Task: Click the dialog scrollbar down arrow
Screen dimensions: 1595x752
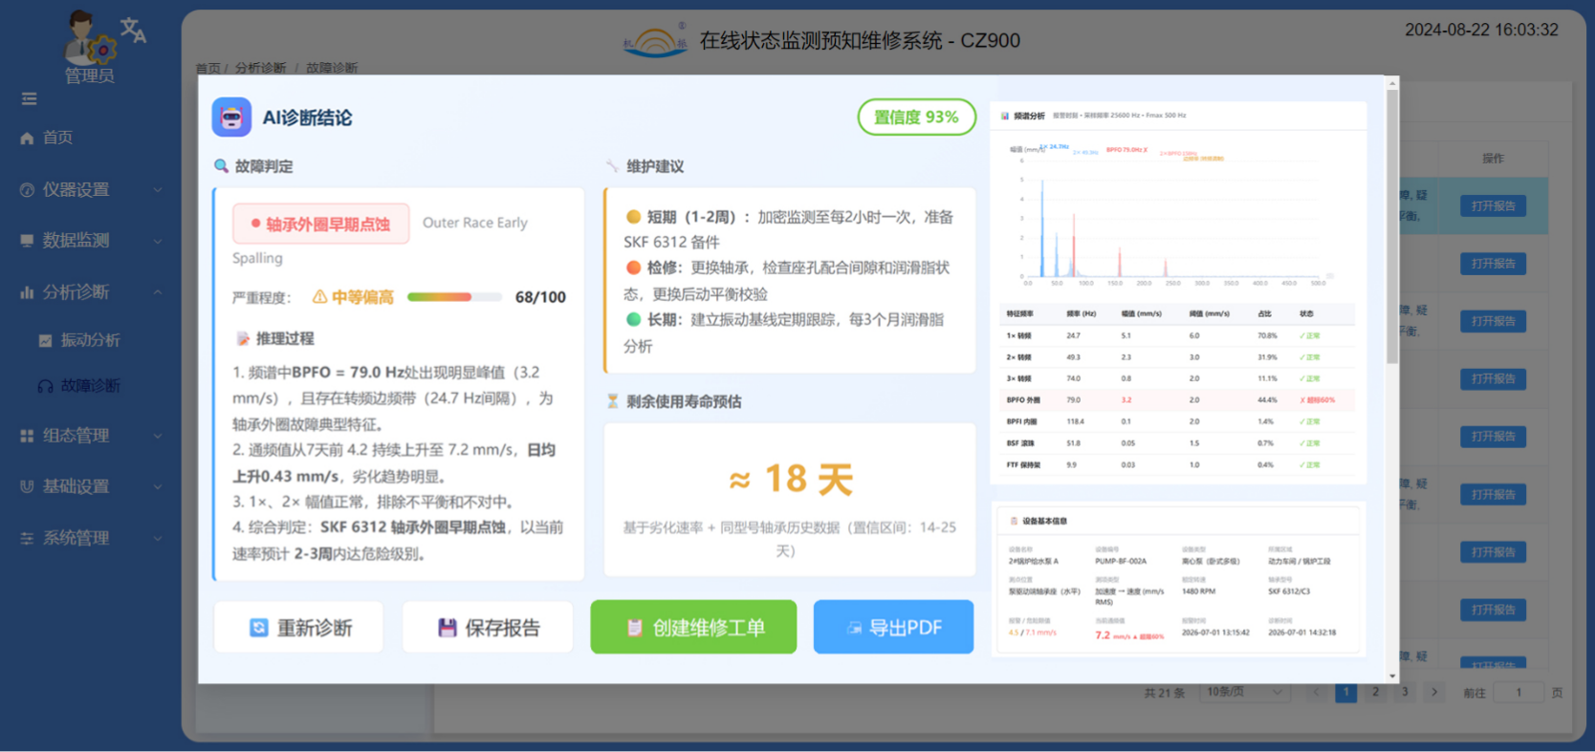Action: (1392, 676)
